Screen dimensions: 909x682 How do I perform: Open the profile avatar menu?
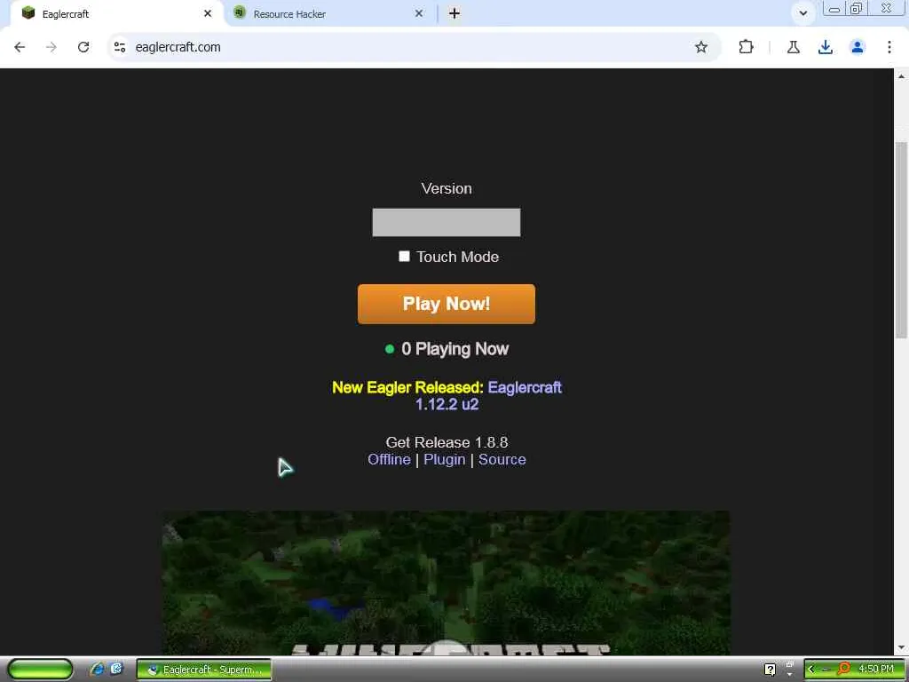click(x=858, y=47)
